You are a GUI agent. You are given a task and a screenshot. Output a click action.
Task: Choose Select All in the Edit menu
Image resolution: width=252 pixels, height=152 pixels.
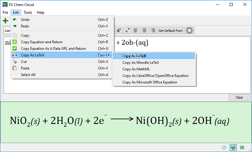coord(62,75)
